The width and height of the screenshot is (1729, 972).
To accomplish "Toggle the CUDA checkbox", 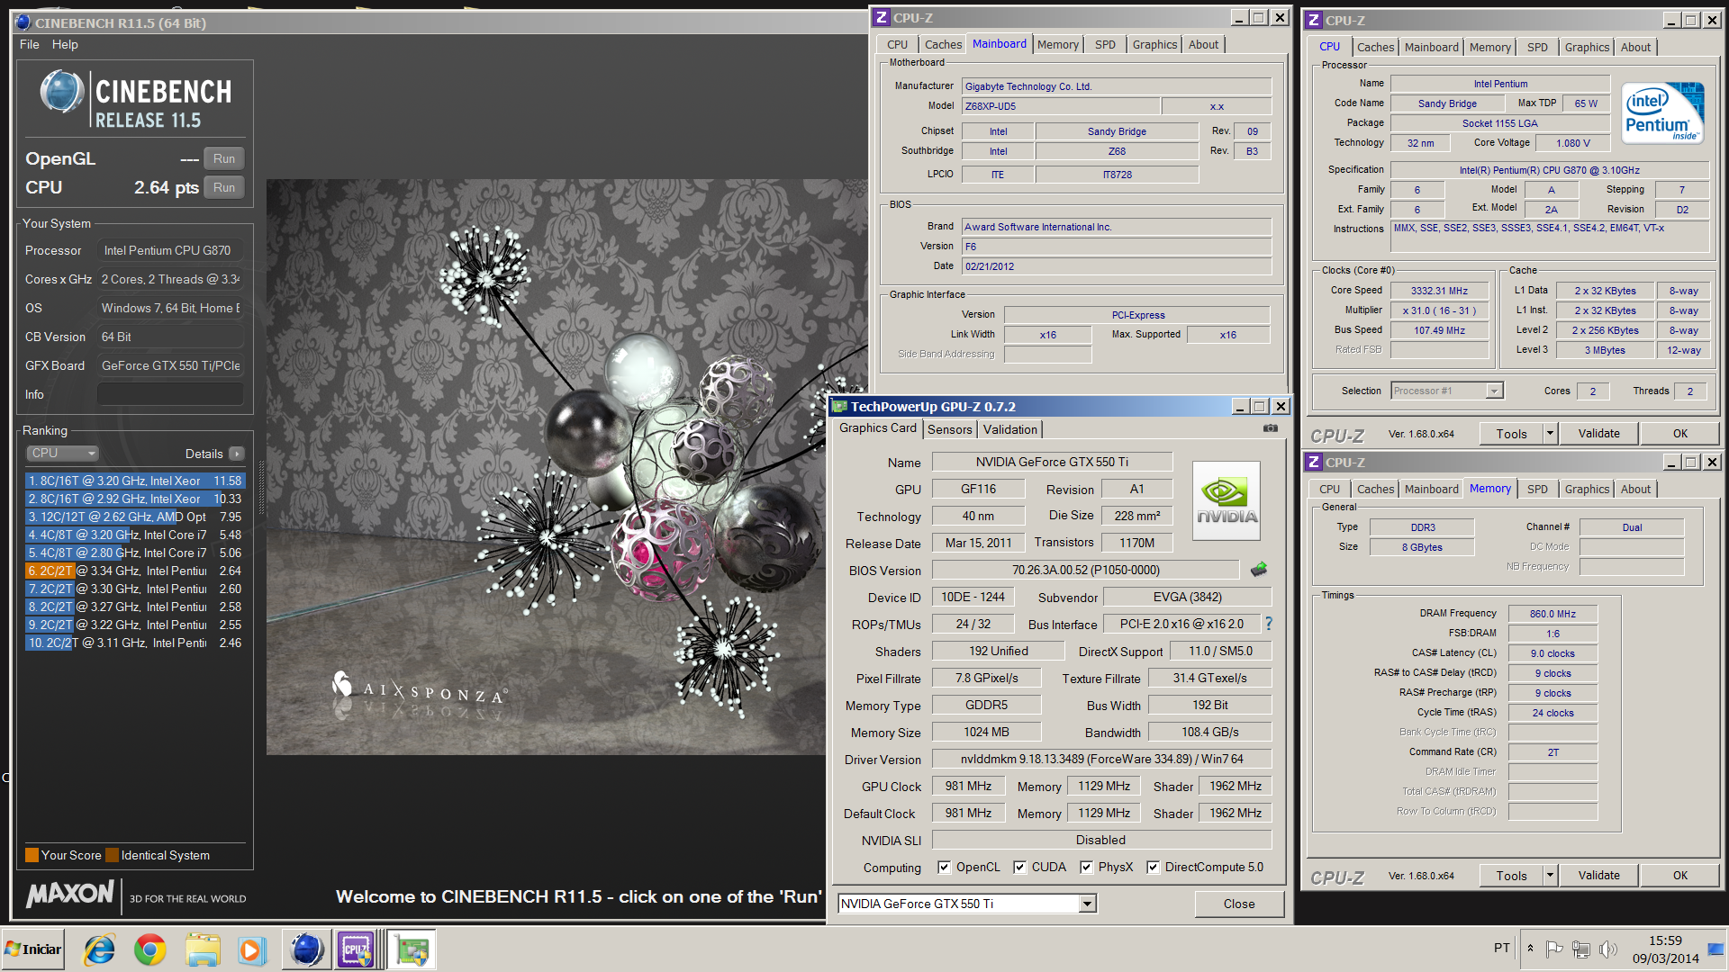I will (1019, 867).
